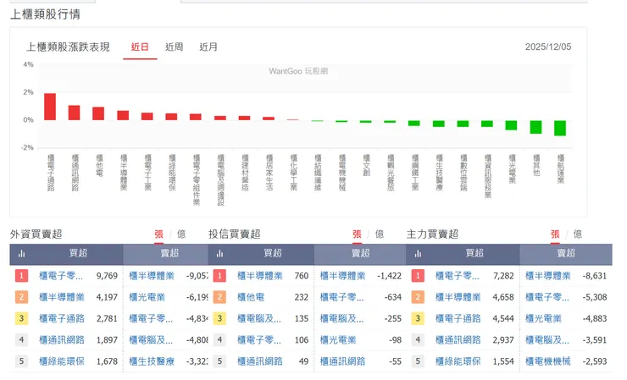
Task: Click the green bar for 櫃光電業 in chart
Action: pos(512,125)
